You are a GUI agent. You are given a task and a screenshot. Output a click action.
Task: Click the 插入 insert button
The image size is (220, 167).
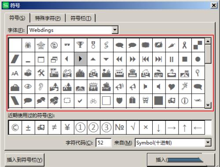[181, 160]
